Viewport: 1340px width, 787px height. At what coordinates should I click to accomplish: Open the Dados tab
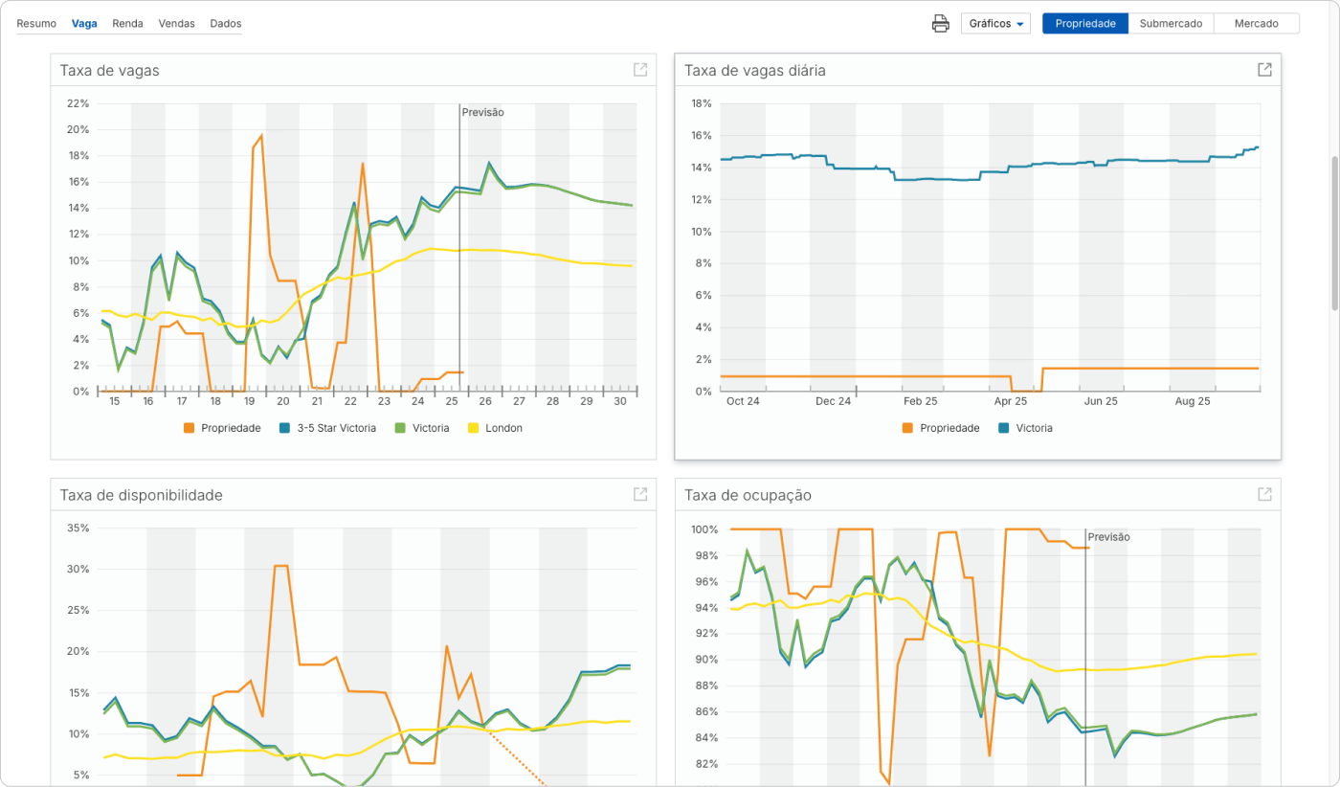(x=225, y=23)
